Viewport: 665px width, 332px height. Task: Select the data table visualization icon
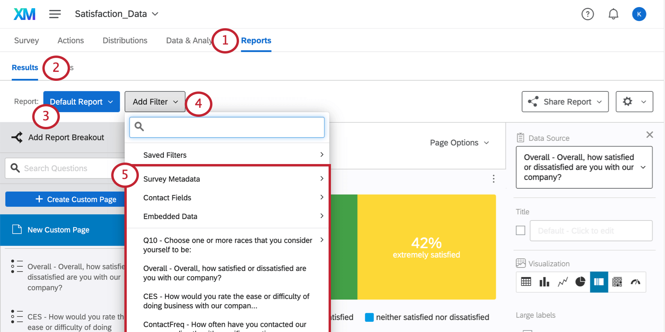[526, 282]
